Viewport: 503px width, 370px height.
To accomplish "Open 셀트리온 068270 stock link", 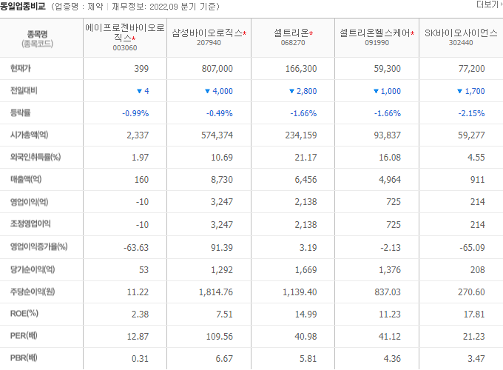I will pos(291,33).
